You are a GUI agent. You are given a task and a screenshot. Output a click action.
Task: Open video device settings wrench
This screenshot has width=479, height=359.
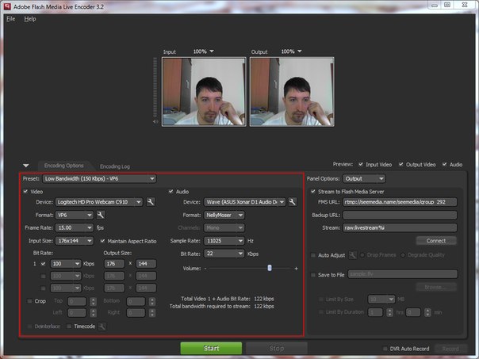[151, 202]
